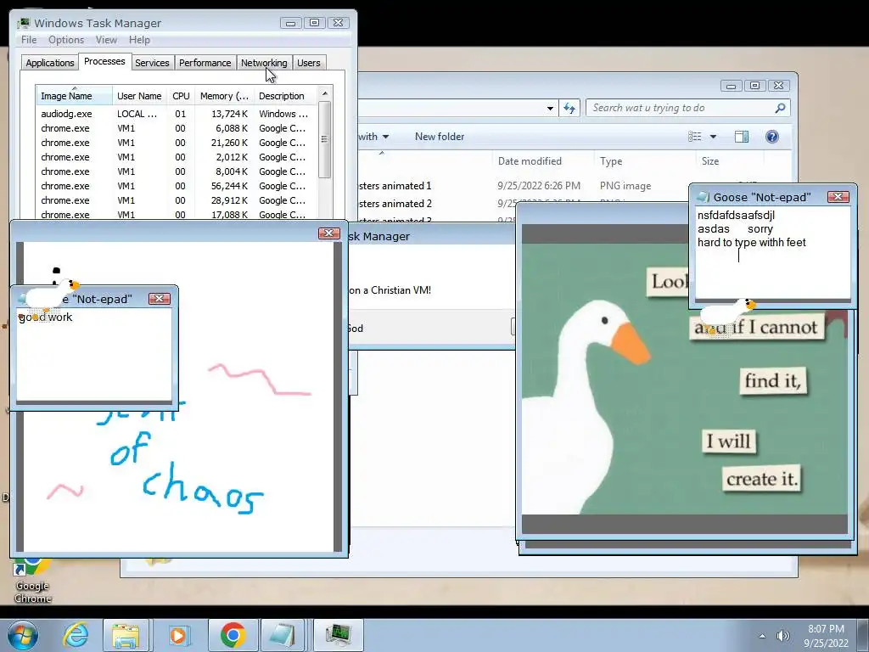Launch Internet Explorer from the taskbar

point(75,635)
